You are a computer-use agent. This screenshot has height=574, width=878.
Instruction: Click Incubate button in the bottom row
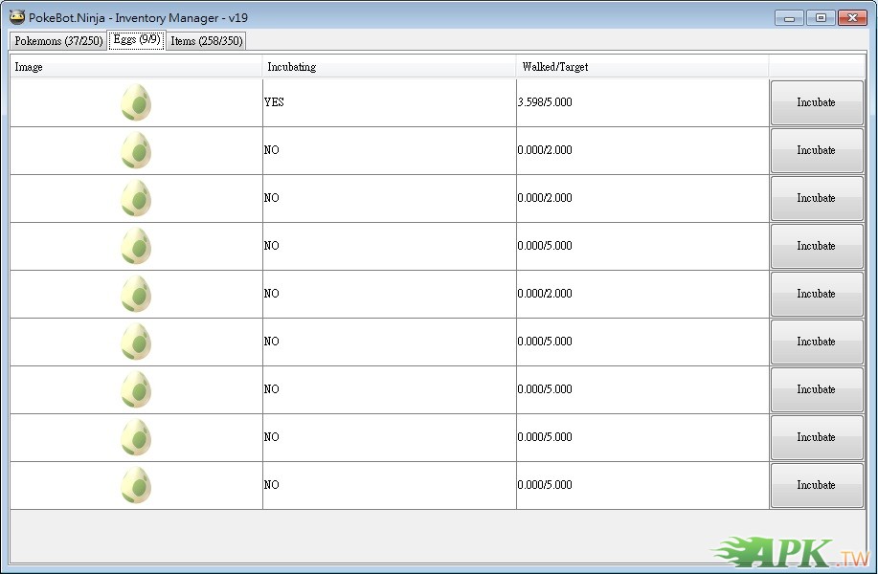(x=816, y=485)
